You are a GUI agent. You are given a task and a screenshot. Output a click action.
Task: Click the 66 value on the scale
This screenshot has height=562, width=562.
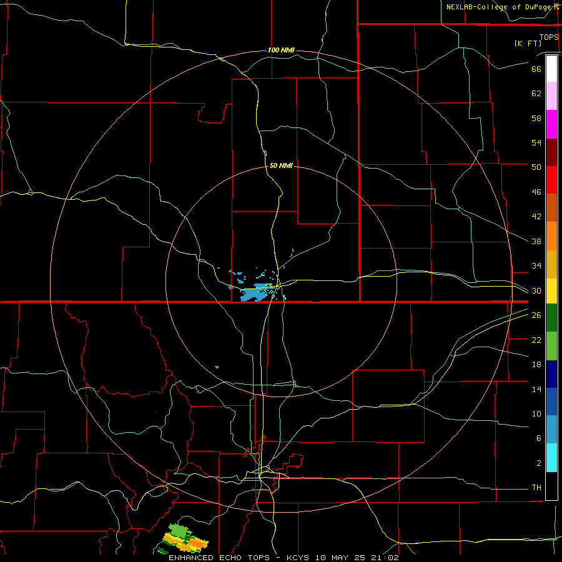pyautogui.click(x=536, y=69)
